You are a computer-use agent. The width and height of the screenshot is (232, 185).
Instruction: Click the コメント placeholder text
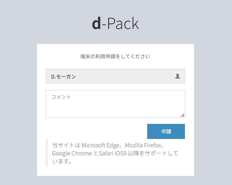[61, 97]
